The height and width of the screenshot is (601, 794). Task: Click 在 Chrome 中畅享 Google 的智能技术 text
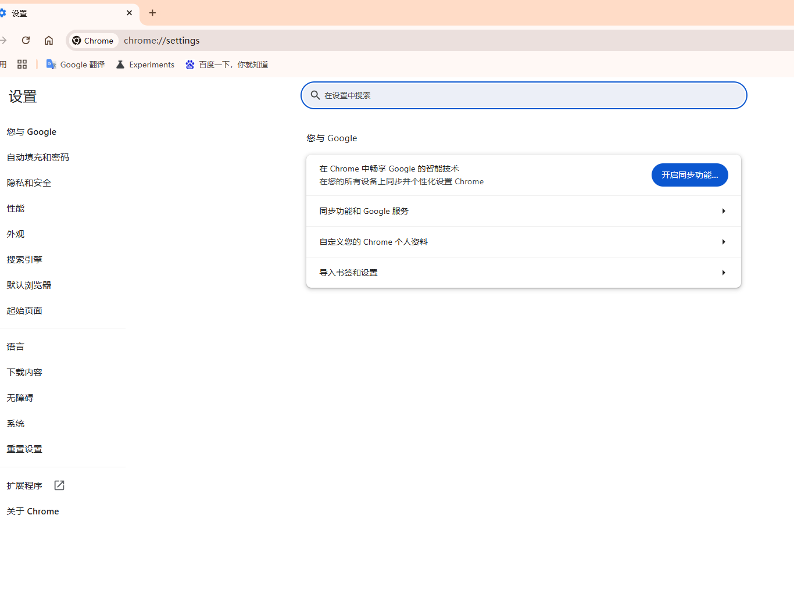tap(389, 169)
